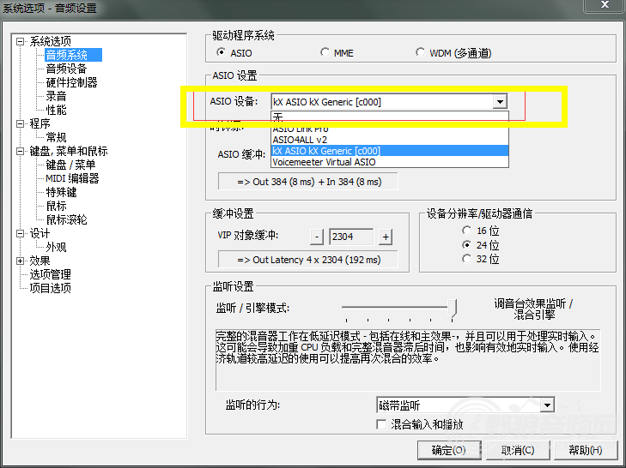
Task: Open 键盘 / 菜单 settings page
Action: [x=70, y=165]
